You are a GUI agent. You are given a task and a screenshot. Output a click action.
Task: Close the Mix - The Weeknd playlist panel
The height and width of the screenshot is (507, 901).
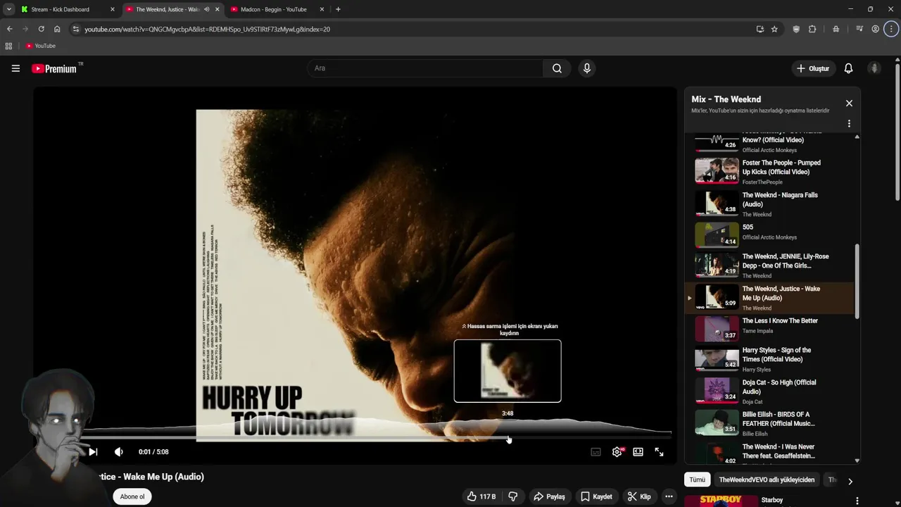point(849,103)
